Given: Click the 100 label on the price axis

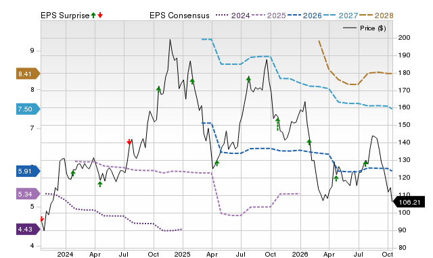Looking at the screenshot, I should [404, 213].
